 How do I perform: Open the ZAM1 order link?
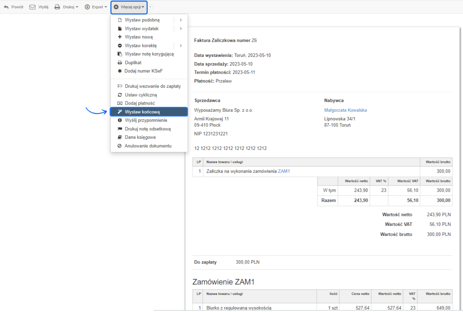pyautogui.click(x=284, y=171)
